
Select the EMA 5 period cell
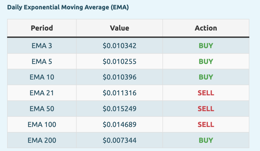click(x=42, y=62)
